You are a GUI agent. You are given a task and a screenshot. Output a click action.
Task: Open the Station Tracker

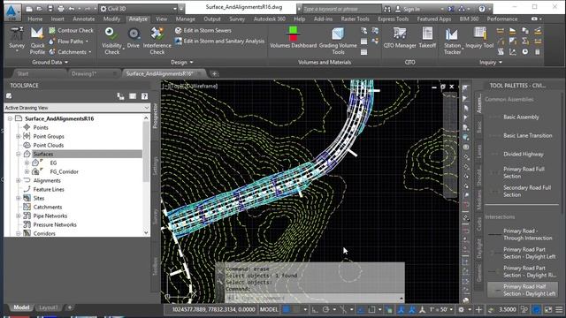452,41
